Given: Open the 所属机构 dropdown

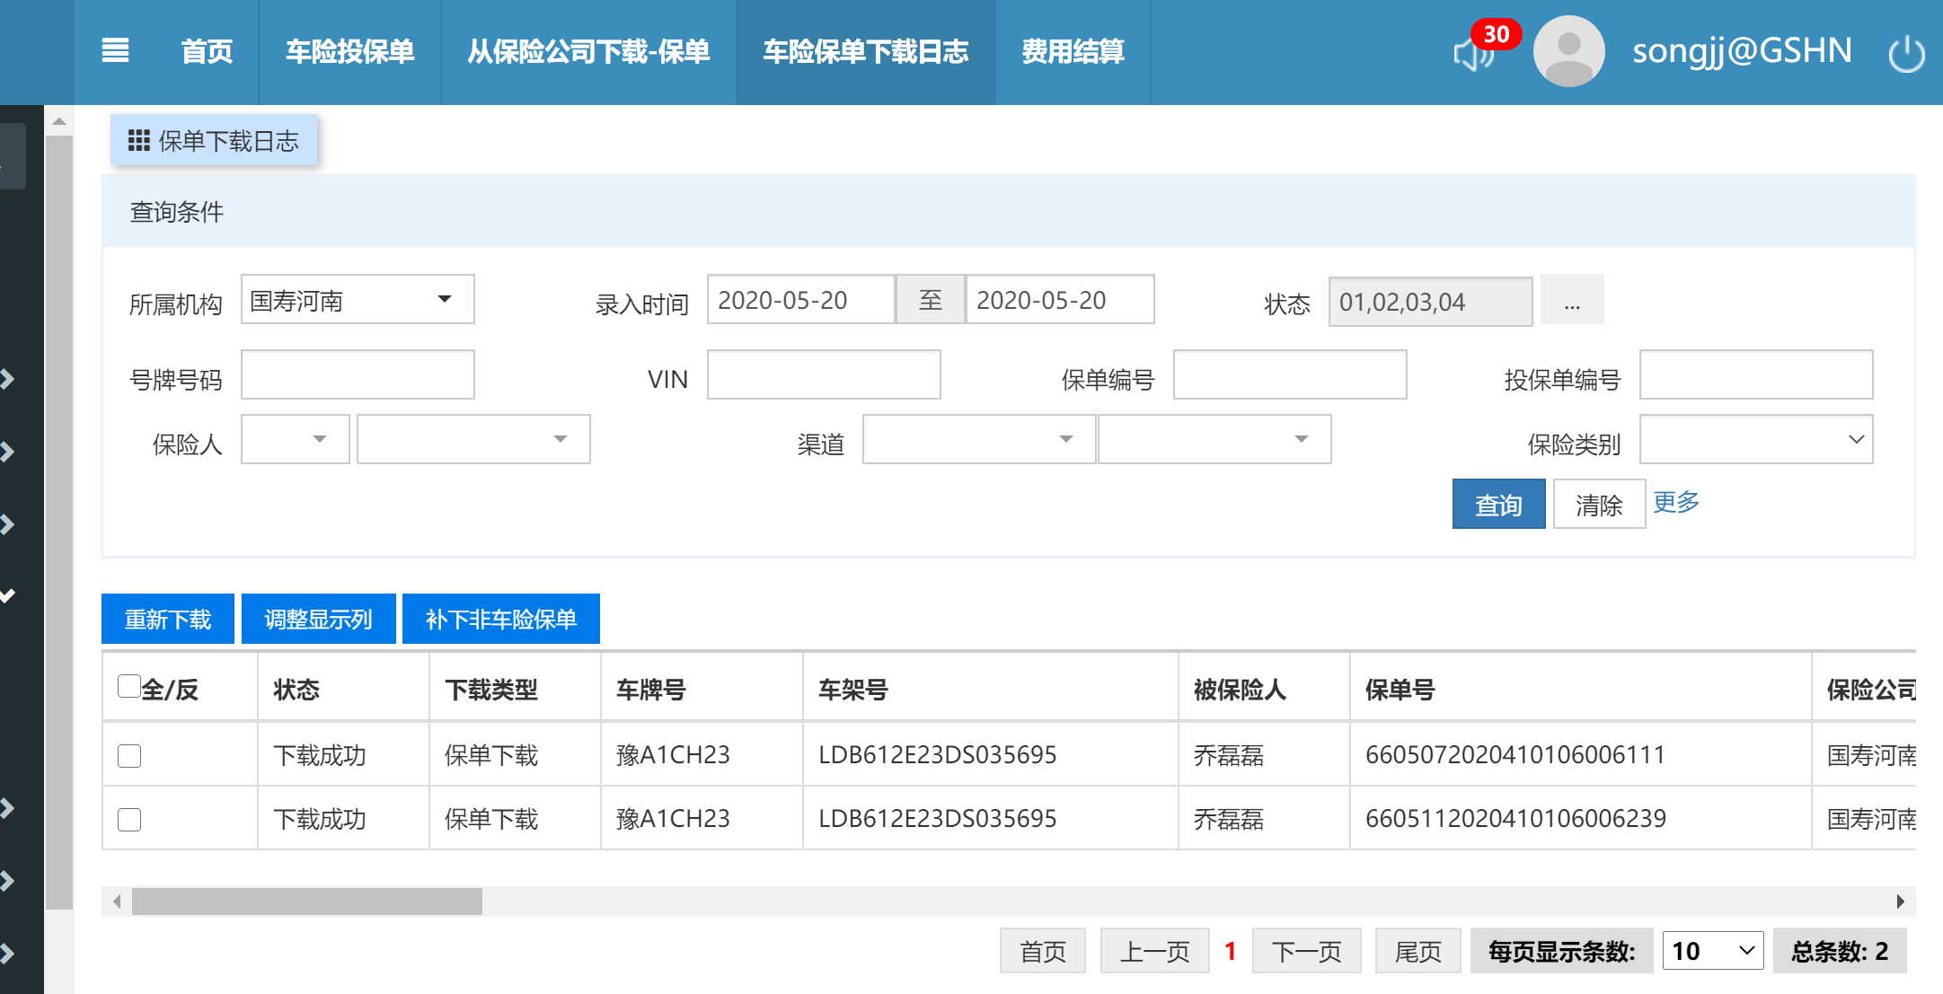Looking at the screenshot, I should pyautogui.click(x=358, y=300).
